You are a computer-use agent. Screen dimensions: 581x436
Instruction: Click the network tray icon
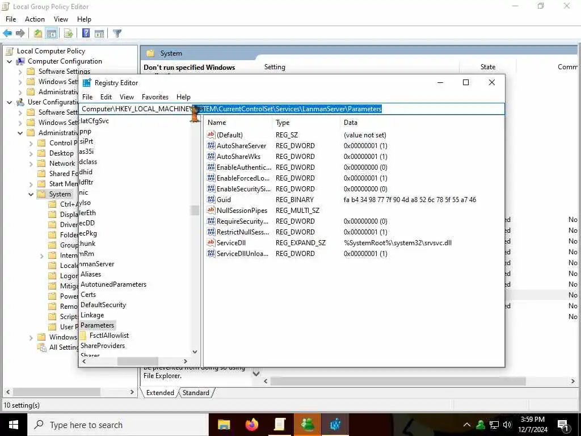click(x=494, y=425)
